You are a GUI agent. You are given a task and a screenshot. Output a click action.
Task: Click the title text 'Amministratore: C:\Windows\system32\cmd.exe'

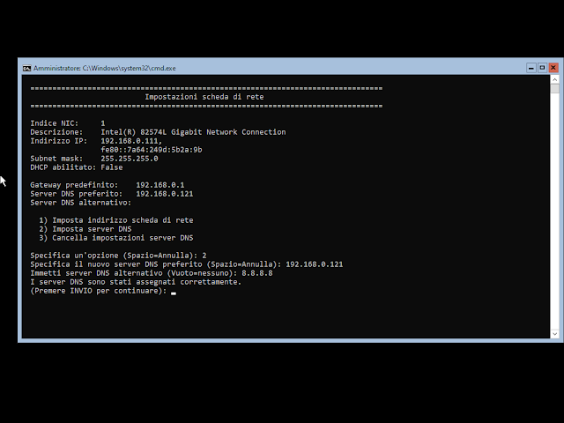(x=105, y=68)
